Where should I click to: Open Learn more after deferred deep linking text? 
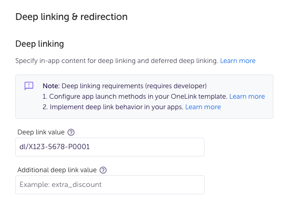point(238,60)
